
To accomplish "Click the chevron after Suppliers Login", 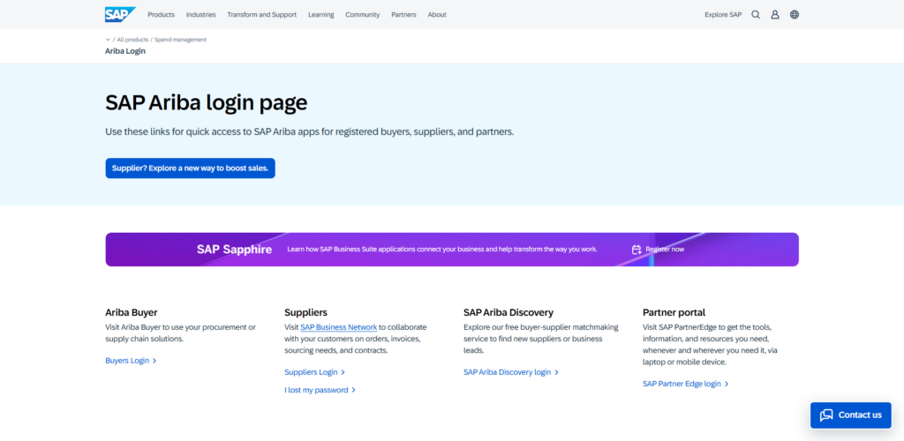I will pos(343,372).
